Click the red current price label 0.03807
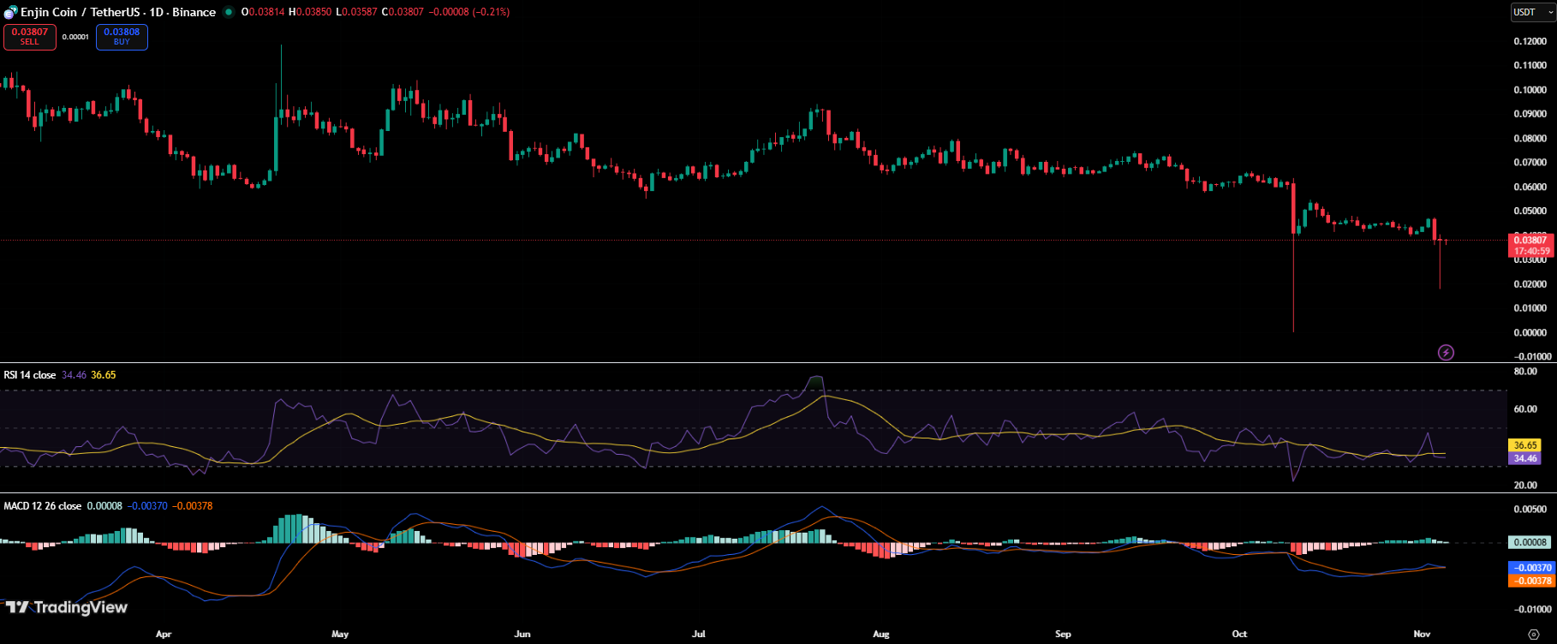Screen dimensions: 1557x644 [1530, 241]
